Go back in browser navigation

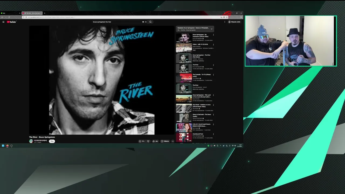(2, 17)
